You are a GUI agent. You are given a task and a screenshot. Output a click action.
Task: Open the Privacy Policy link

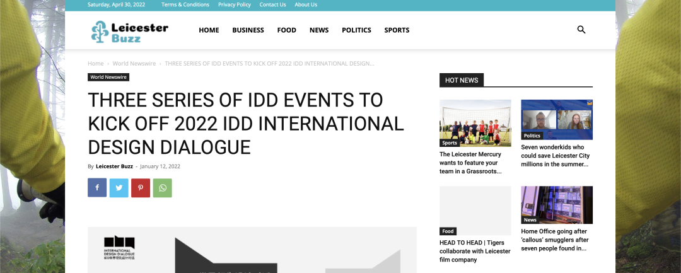235,5
